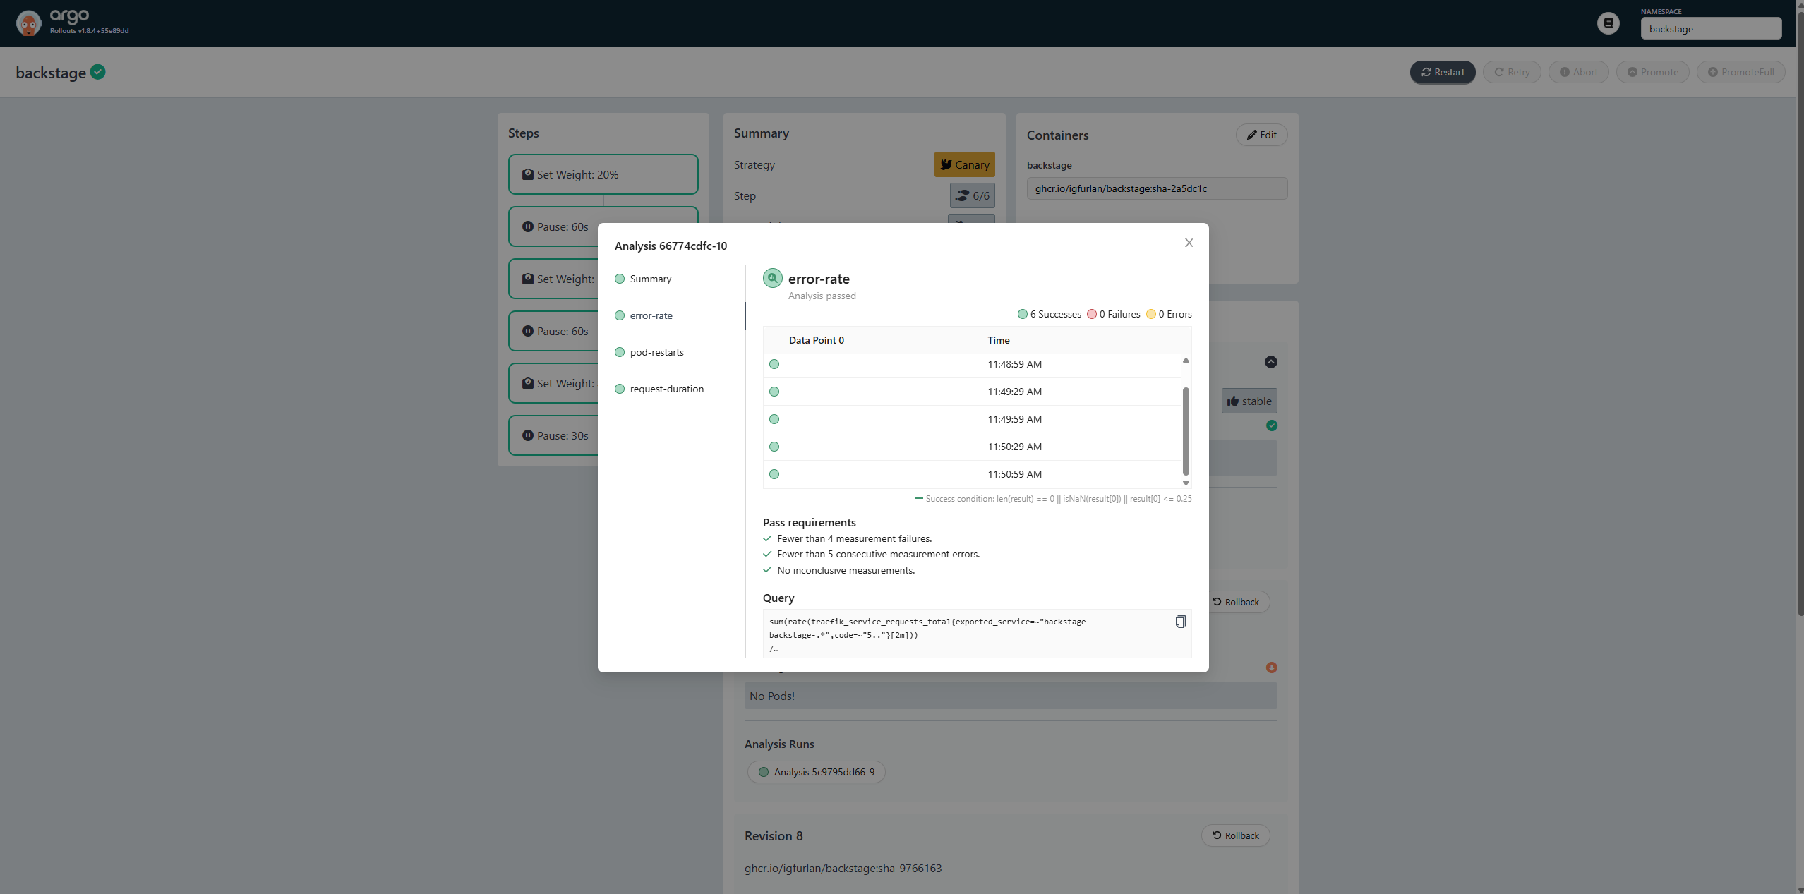Image resolution: width=1804 pixels, height=894 pixels.
Task: Click the backstage namespace field
Action: 1711,28
